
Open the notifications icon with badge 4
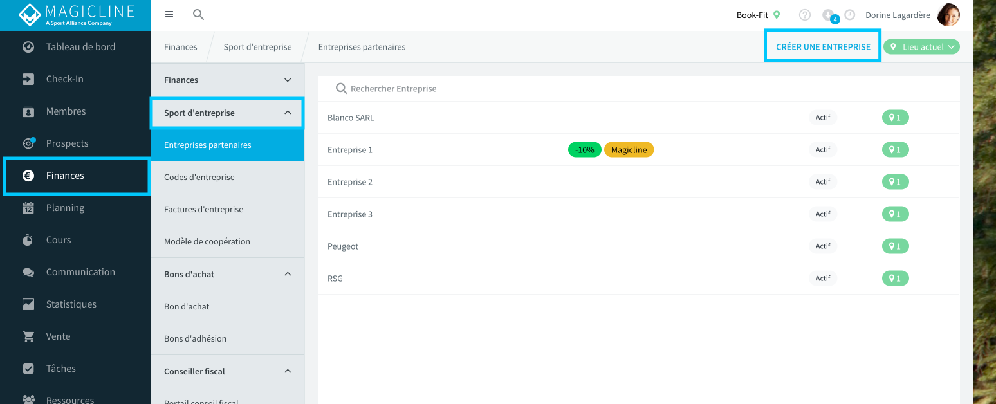[829, 15]
